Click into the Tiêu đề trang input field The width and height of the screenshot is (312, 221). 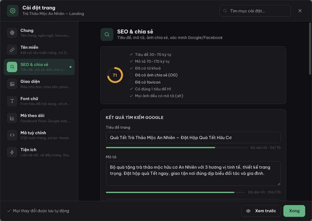point(193,137)
